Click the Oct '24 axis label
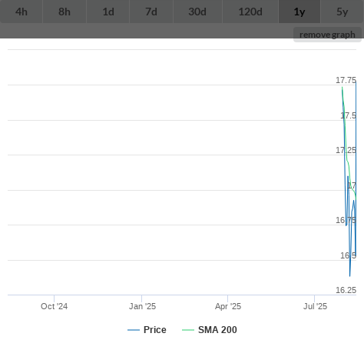Screen dimensions: 364x350 pos(55,306)
